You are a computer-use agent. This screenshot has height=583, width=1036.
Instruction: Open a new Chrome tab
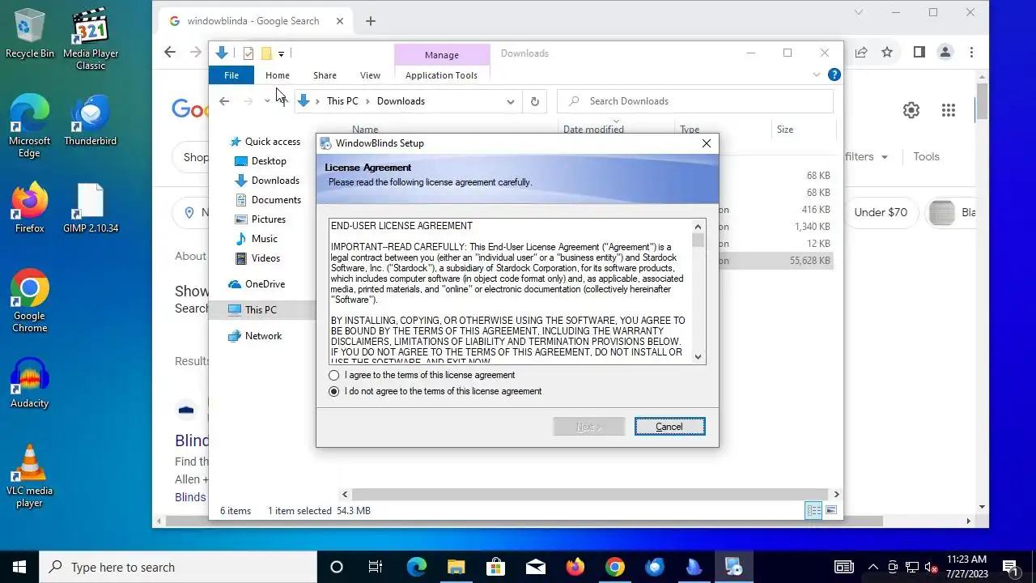371,21
